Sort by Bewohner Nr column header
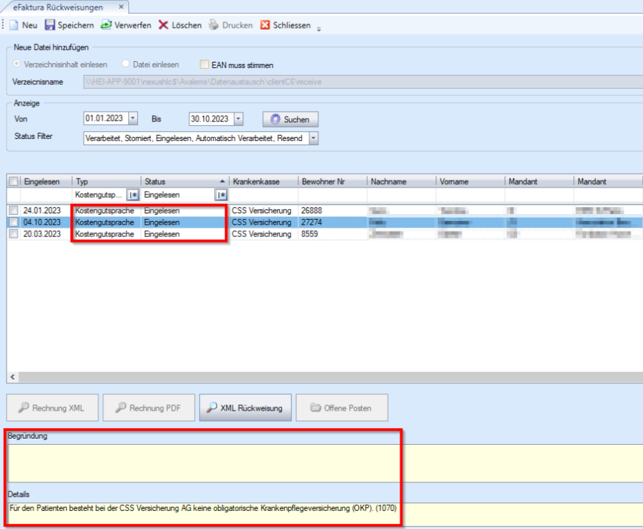Viewport: 643px width, 529px height. click(x=332, y=181)
